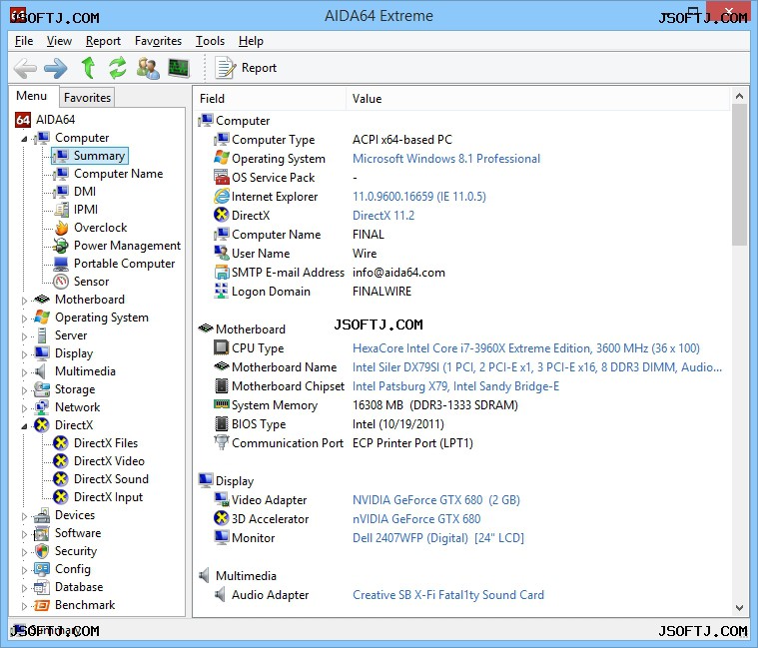Click Creative SB X-Fi Fatal1ty Sound Card link
Viewport: 758px width, 648px height.
[448, 595]
